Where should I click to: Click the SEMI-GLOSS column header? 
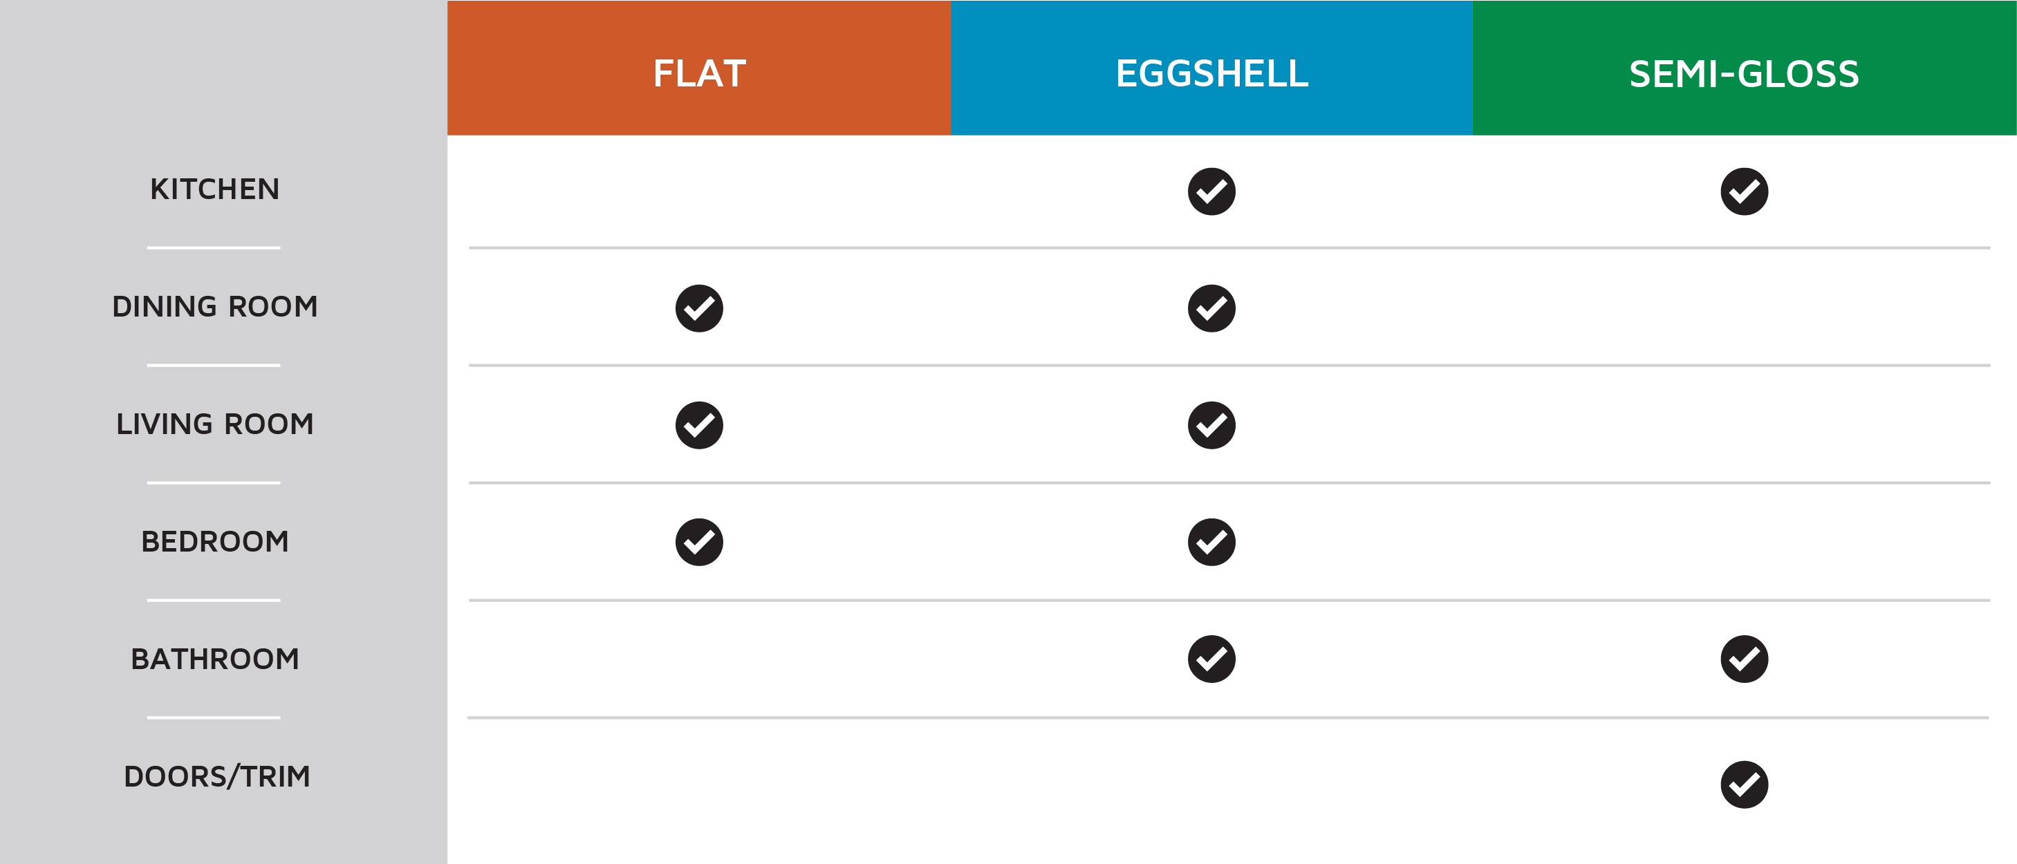click(x=1744, y=73)
